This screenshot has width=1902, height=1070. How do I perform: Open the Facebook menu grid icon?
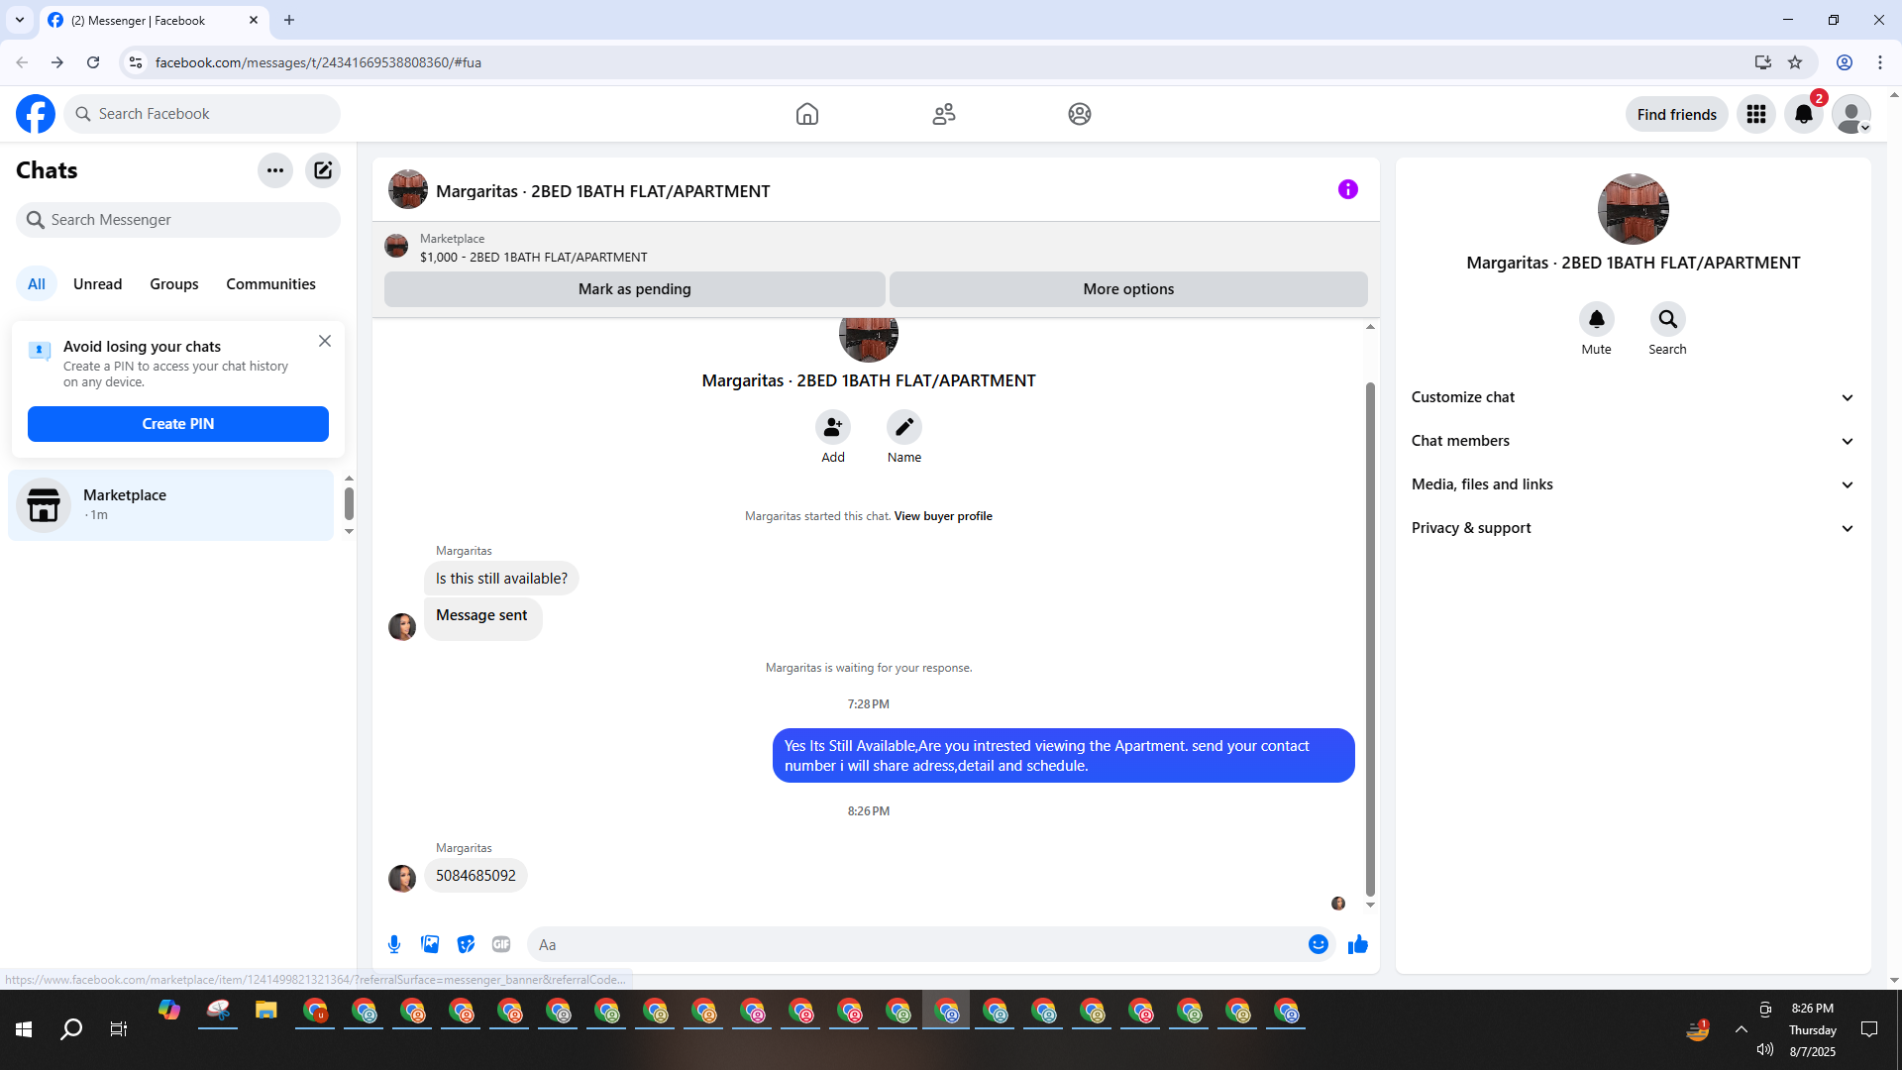click(1756, 114)
